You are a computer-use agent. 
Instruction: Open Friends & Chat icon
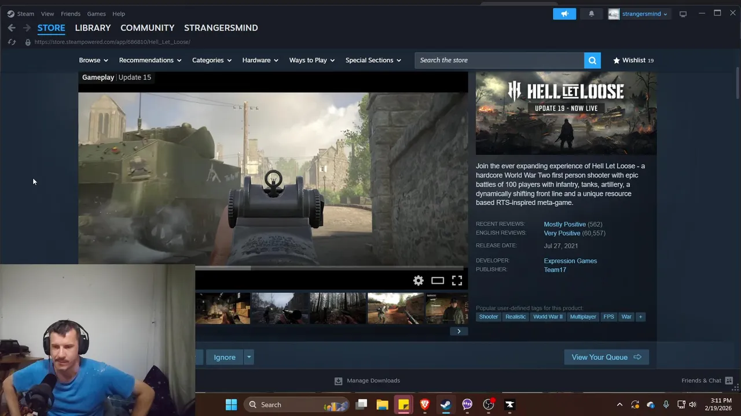click(729, 381)
